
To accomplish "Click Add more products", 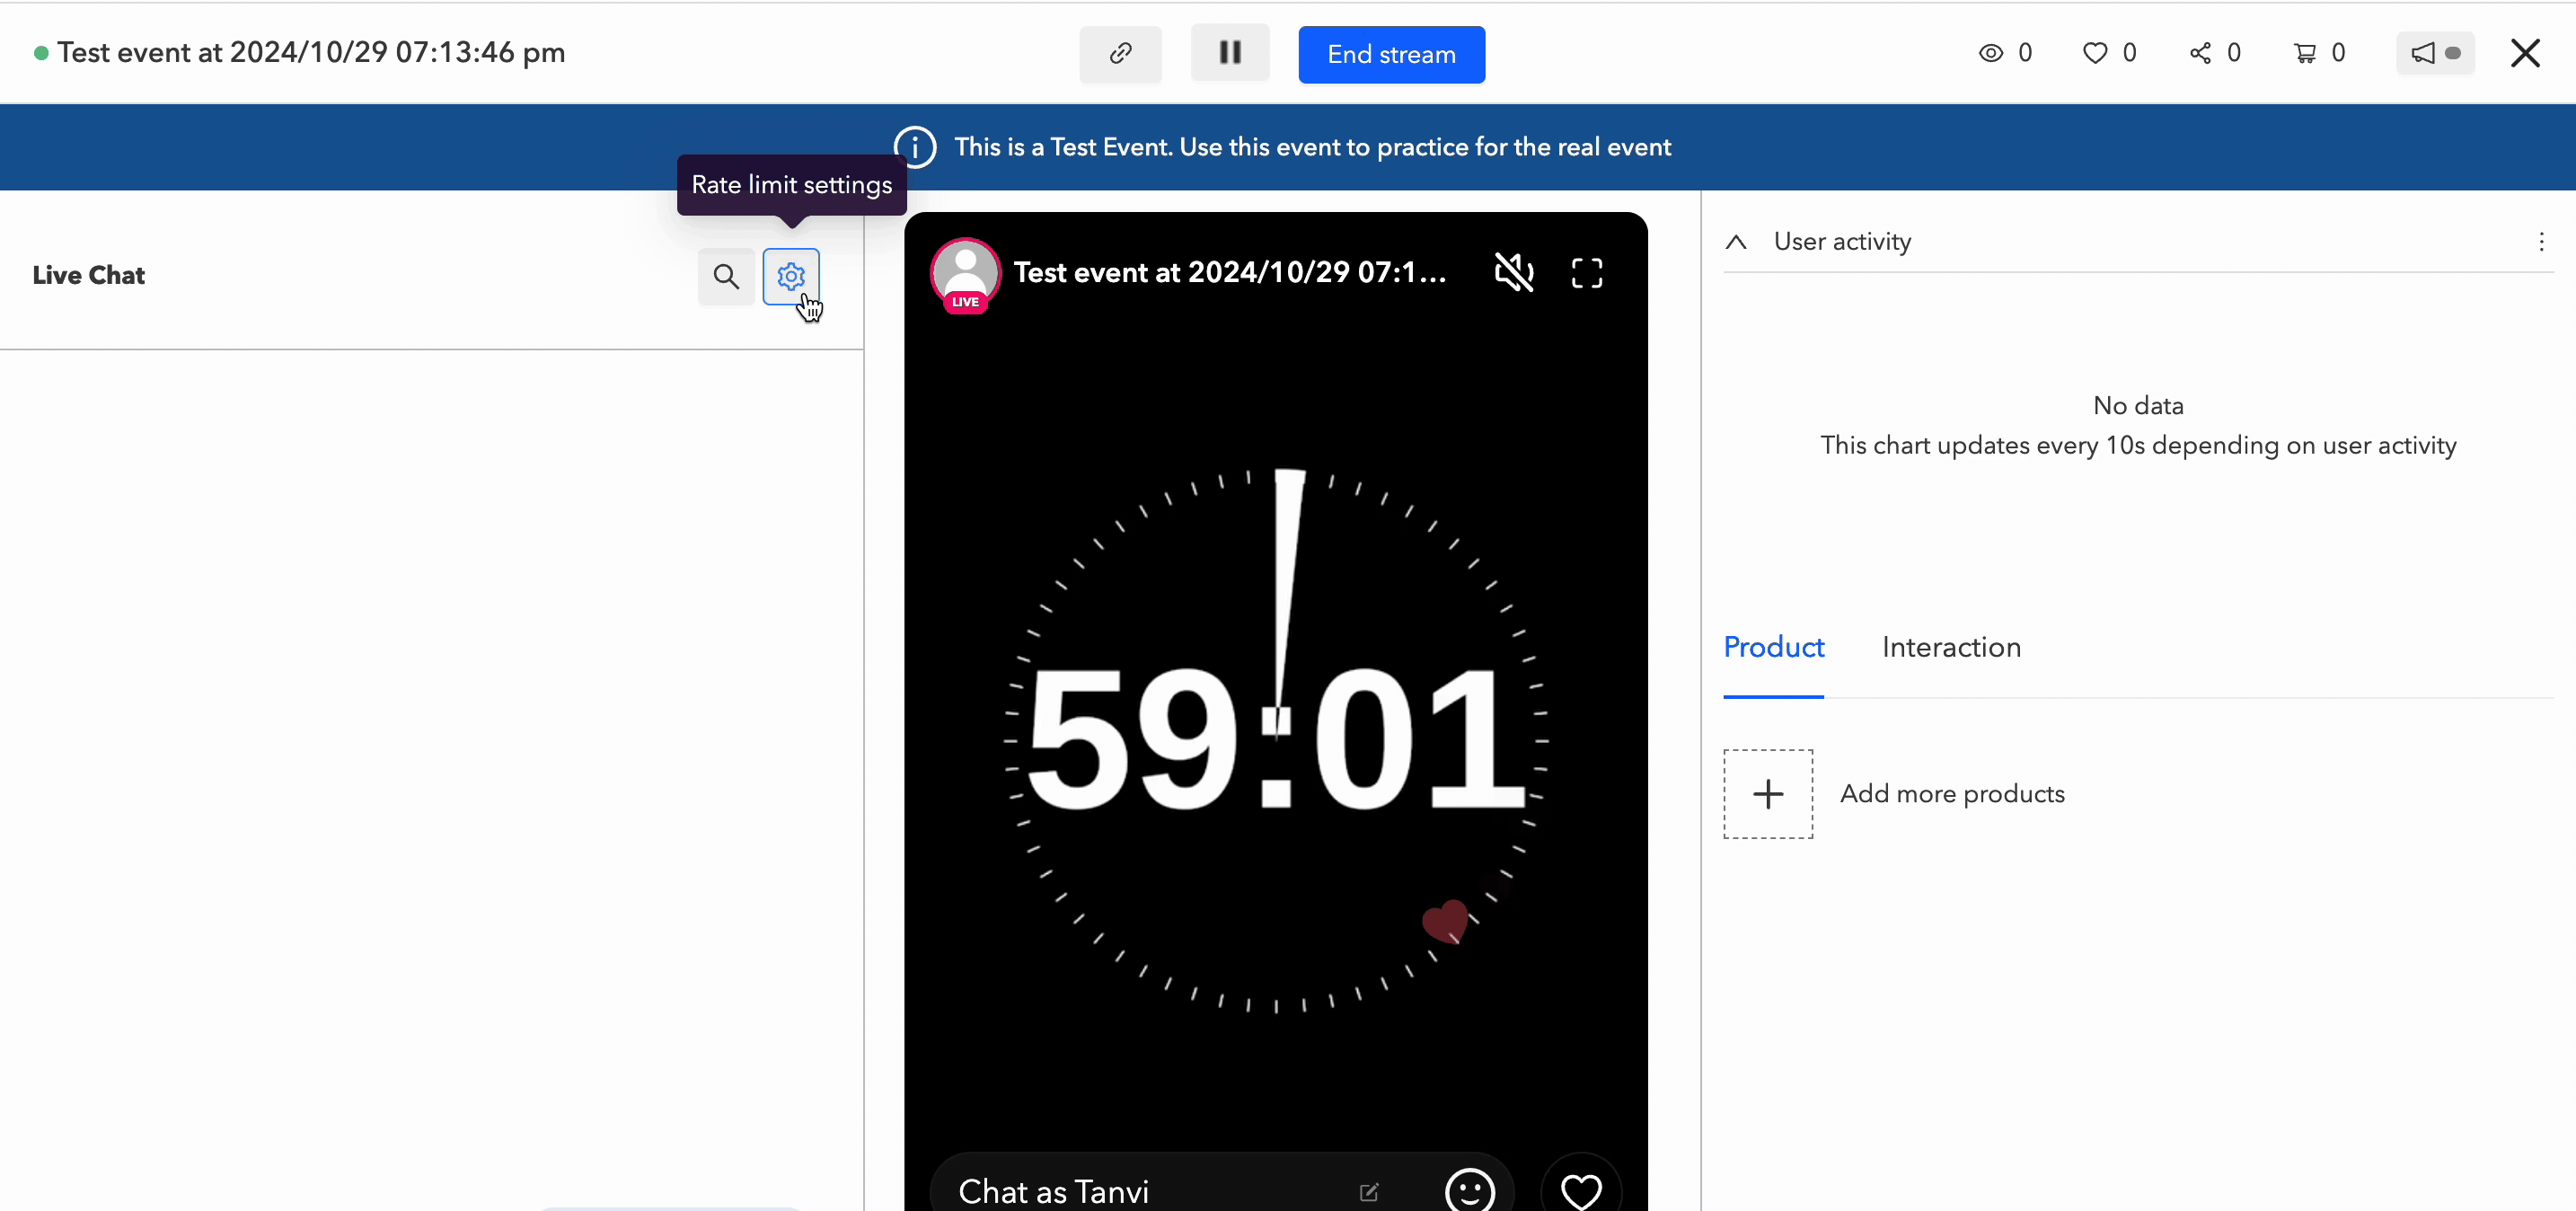I will pos(1953,793).
